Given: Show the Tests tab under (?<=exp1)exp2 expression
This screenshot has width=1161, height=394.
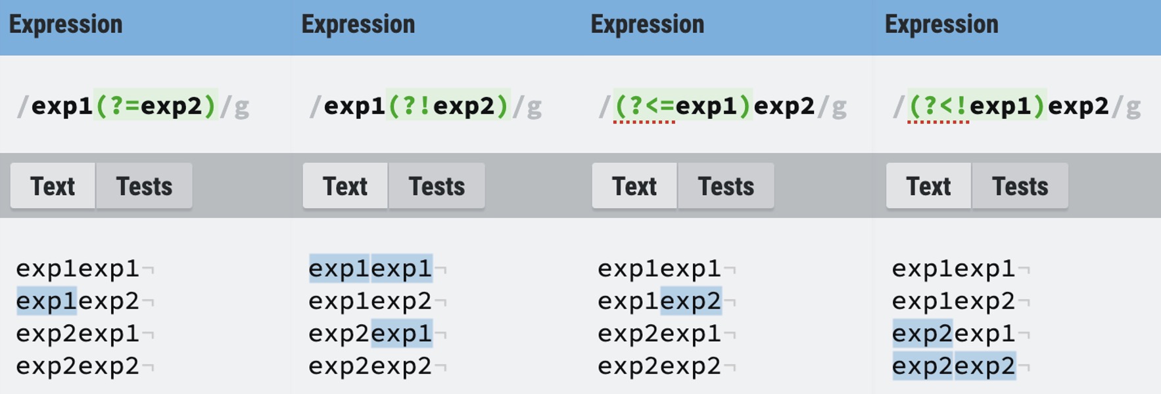Looking at the screenshot, I should [x=726, y=186].
